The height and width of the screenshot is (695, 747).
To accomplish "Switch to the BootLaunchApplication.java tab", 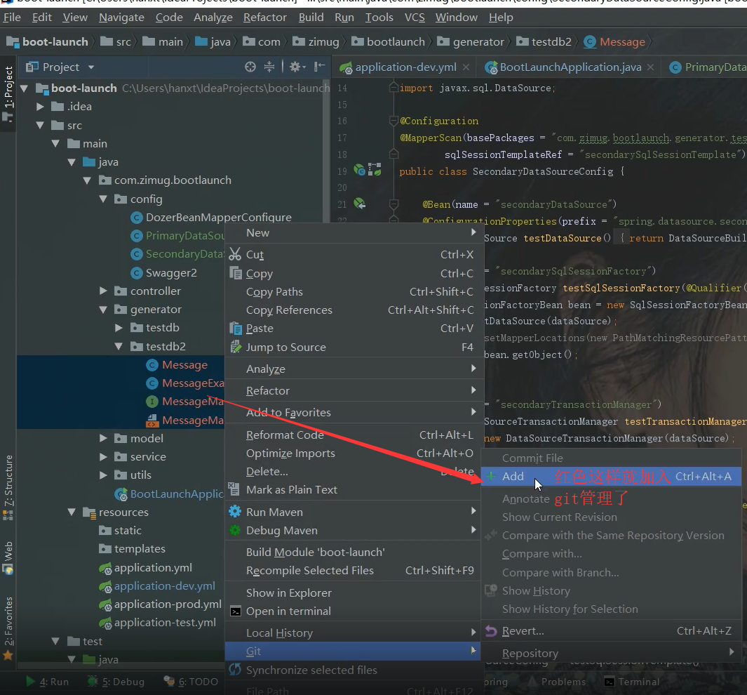I will pyautogui.click(x=570, y=67).
